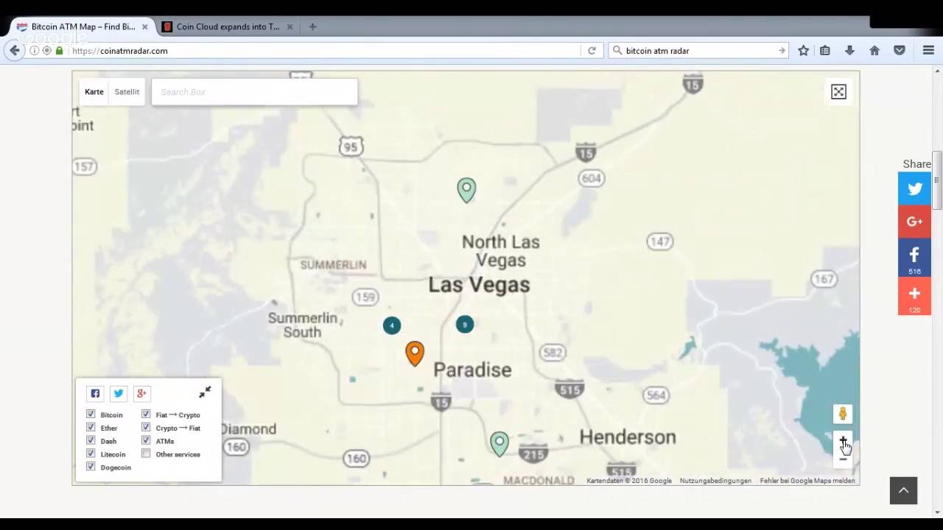
Task: Toggle the Fiat to Crypto checkbox
Action: point(146,414)
